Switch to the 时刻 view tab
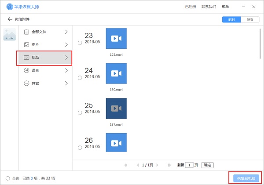Viewport: 264px width, 185px height. pos(231,19)
